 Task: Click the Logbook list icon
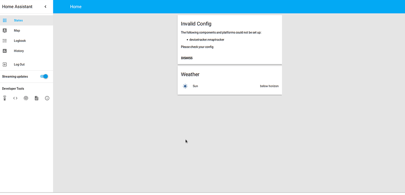(4, 41)
